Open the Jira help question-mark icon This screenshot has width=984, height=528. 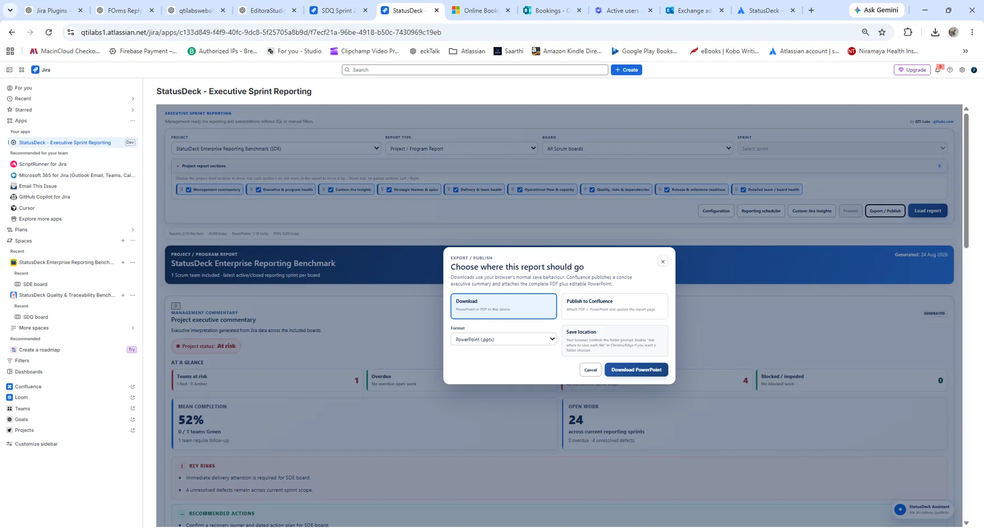coord(950,70)
